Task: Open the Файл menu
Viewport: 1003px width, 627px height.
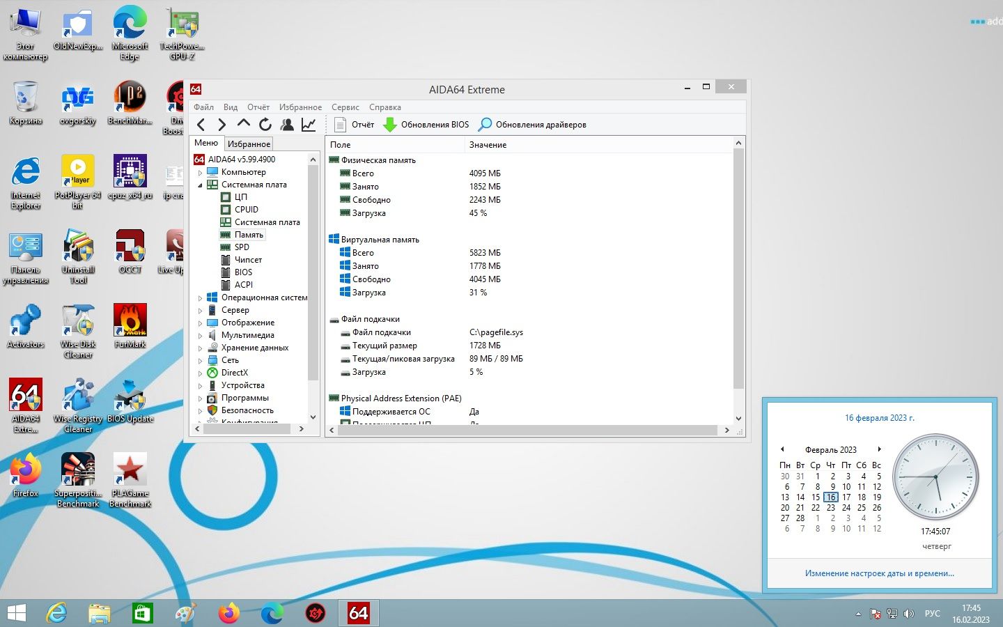Action: click(203, 107)
